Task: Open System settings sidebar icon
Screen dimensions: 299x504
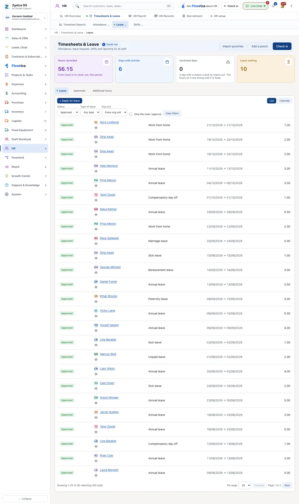Action: (7, 194)
